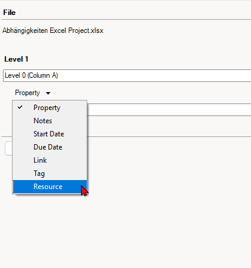Click the divider line under File heading

pyautogui.click(x=126, y=20)
